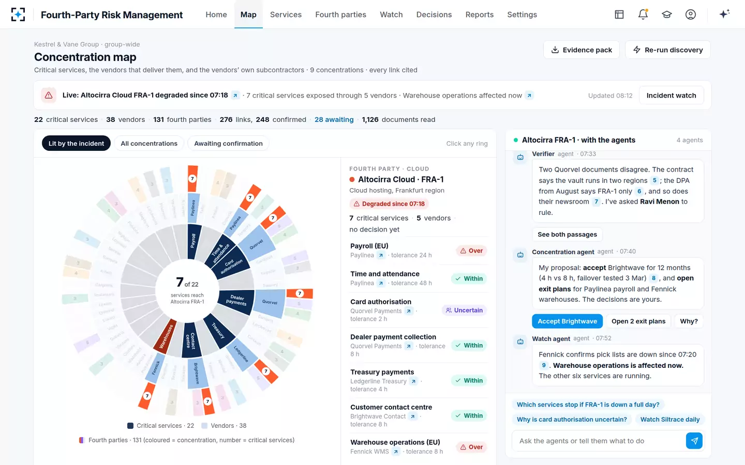
Task: Click the Uncertain status on Card authorisation
Action: click(464, 311)
